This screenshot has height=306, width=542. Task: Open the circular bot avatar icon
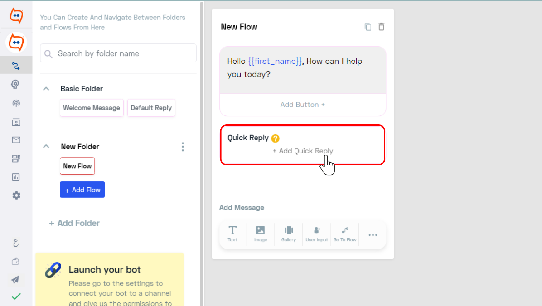pos(16,43)
